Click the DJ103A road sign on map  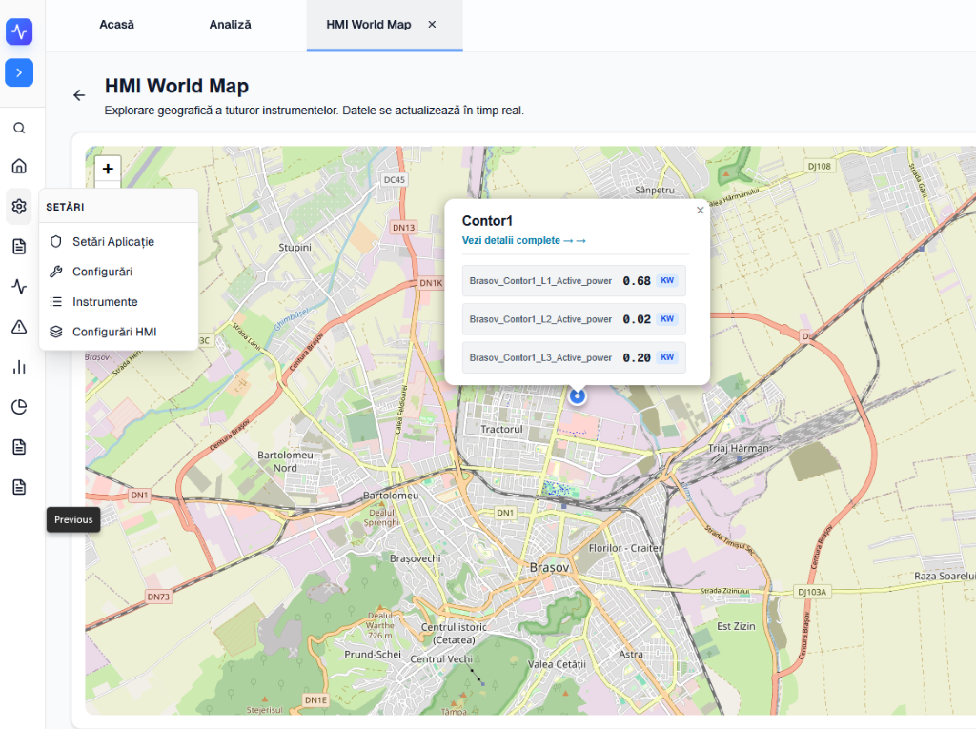coord(812,592)
